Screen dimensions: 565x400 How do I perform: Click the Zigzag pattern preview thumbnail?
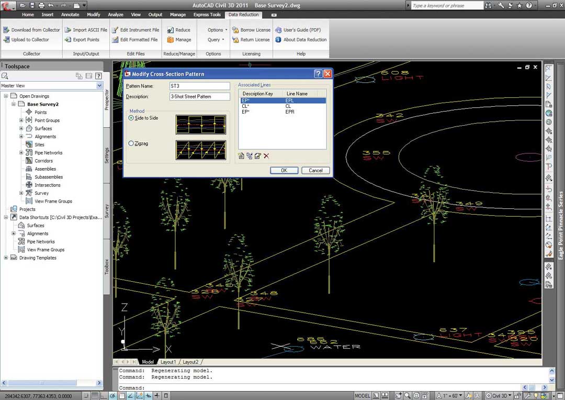pyautogui.click(x=201, y=150)
